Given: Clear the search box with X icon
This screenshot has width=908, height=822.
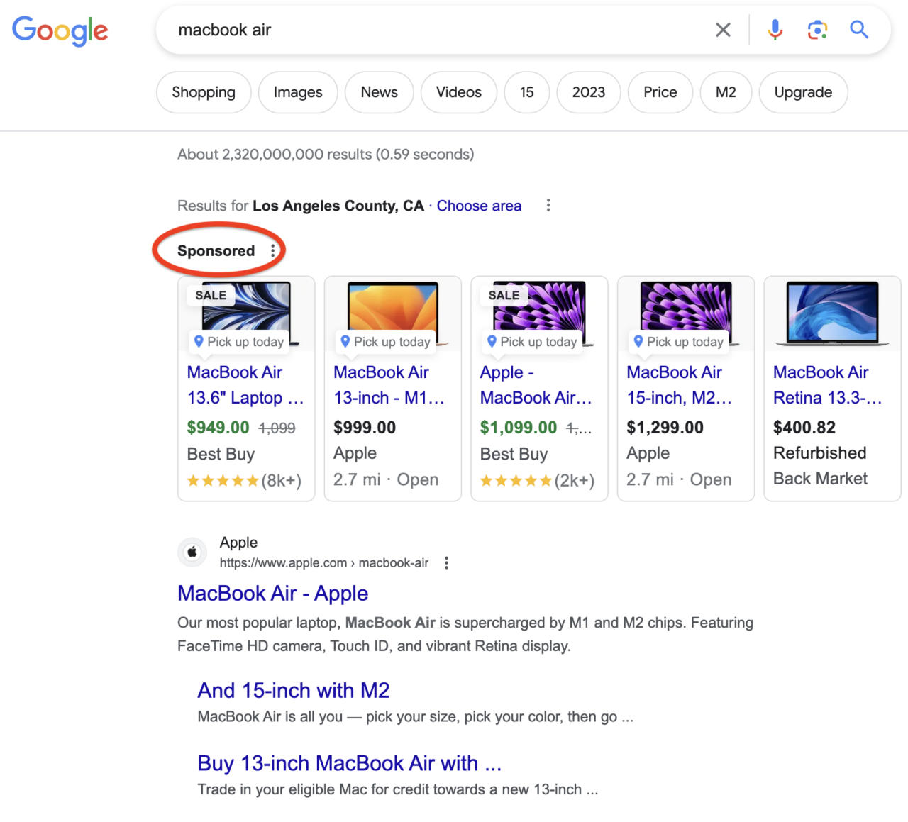Looking at the screenshot, I should point(723,30).
